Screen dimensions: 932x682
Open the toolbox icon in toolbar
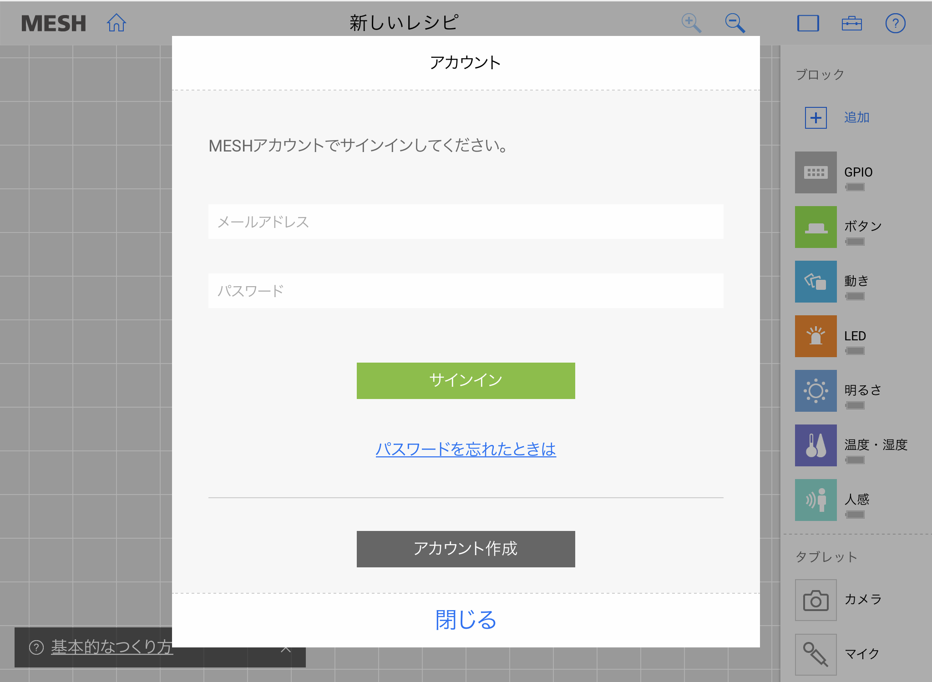[x=852, y=23]
